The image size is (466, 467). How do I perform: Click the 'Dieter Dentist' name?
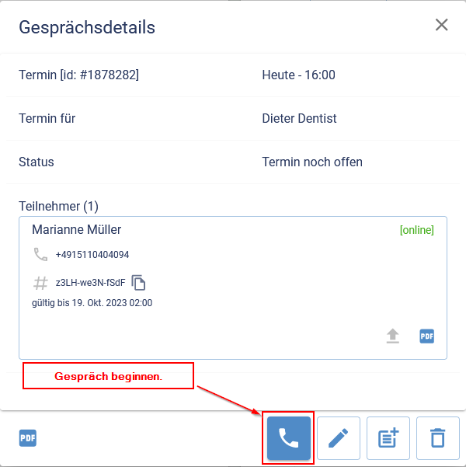tap(299, 119)
